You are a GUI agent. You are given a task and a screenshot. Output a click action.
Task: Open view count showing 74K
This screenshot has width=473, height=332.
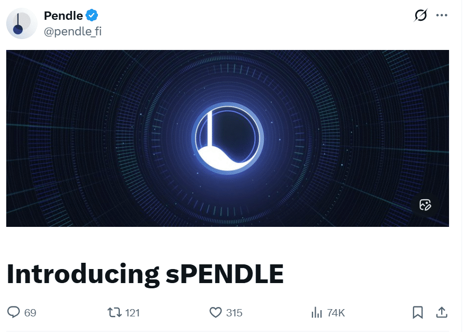coord(338,313)
